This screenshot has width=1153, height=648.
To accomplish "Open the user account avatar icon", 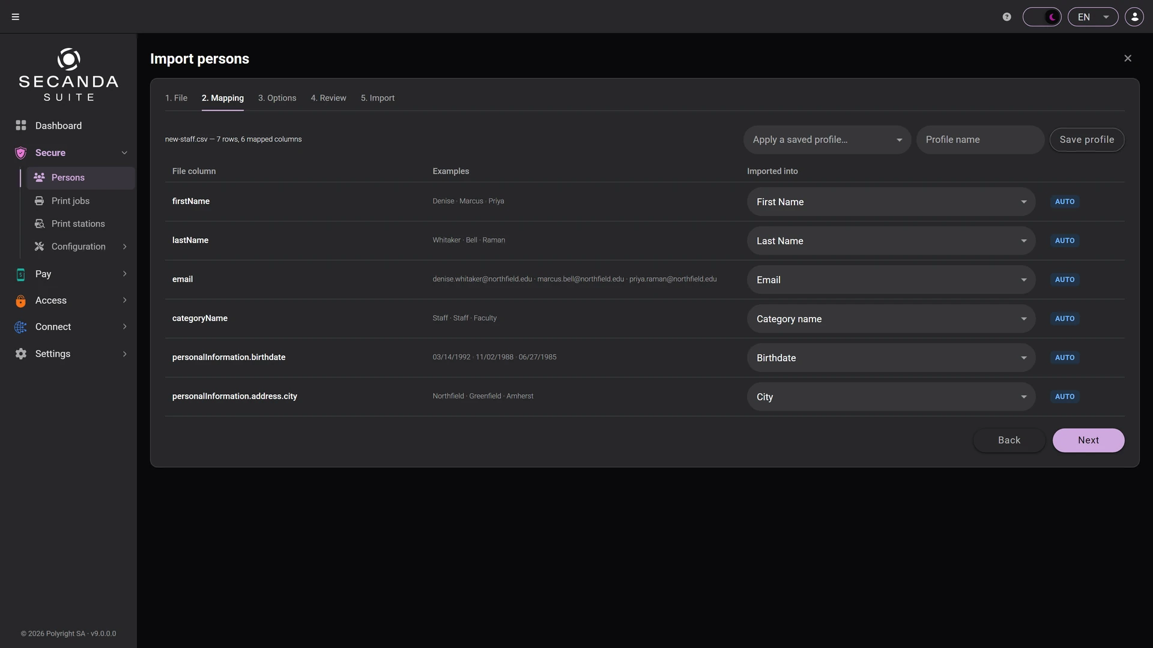I will [1134, 17].
